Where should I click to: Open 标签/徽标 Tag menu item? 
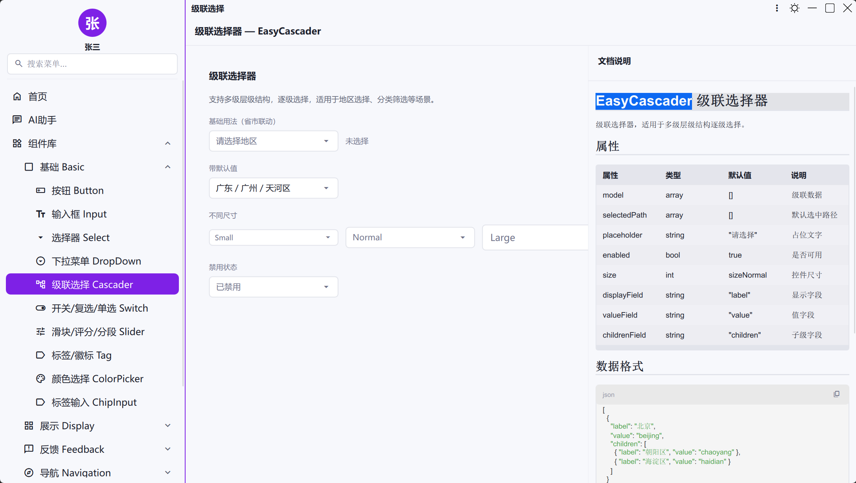coord(92,355)
